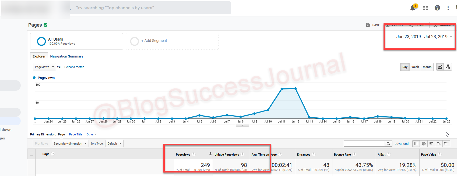This screenshot has width=457, height=176.
Task: Click + Add Segment
Action: coord(154,41)
